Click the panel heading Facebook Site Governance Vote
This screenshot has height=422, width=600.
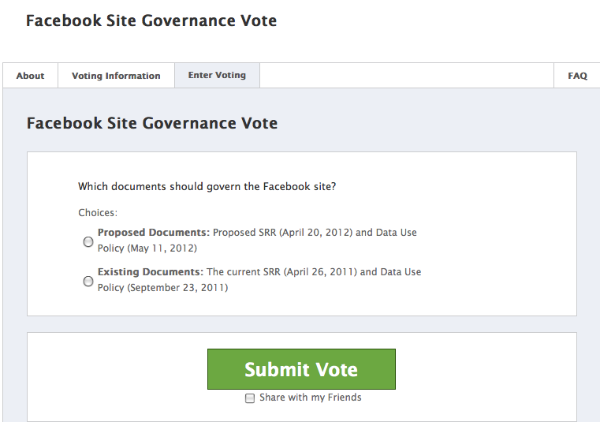click(x=152, y=123)
